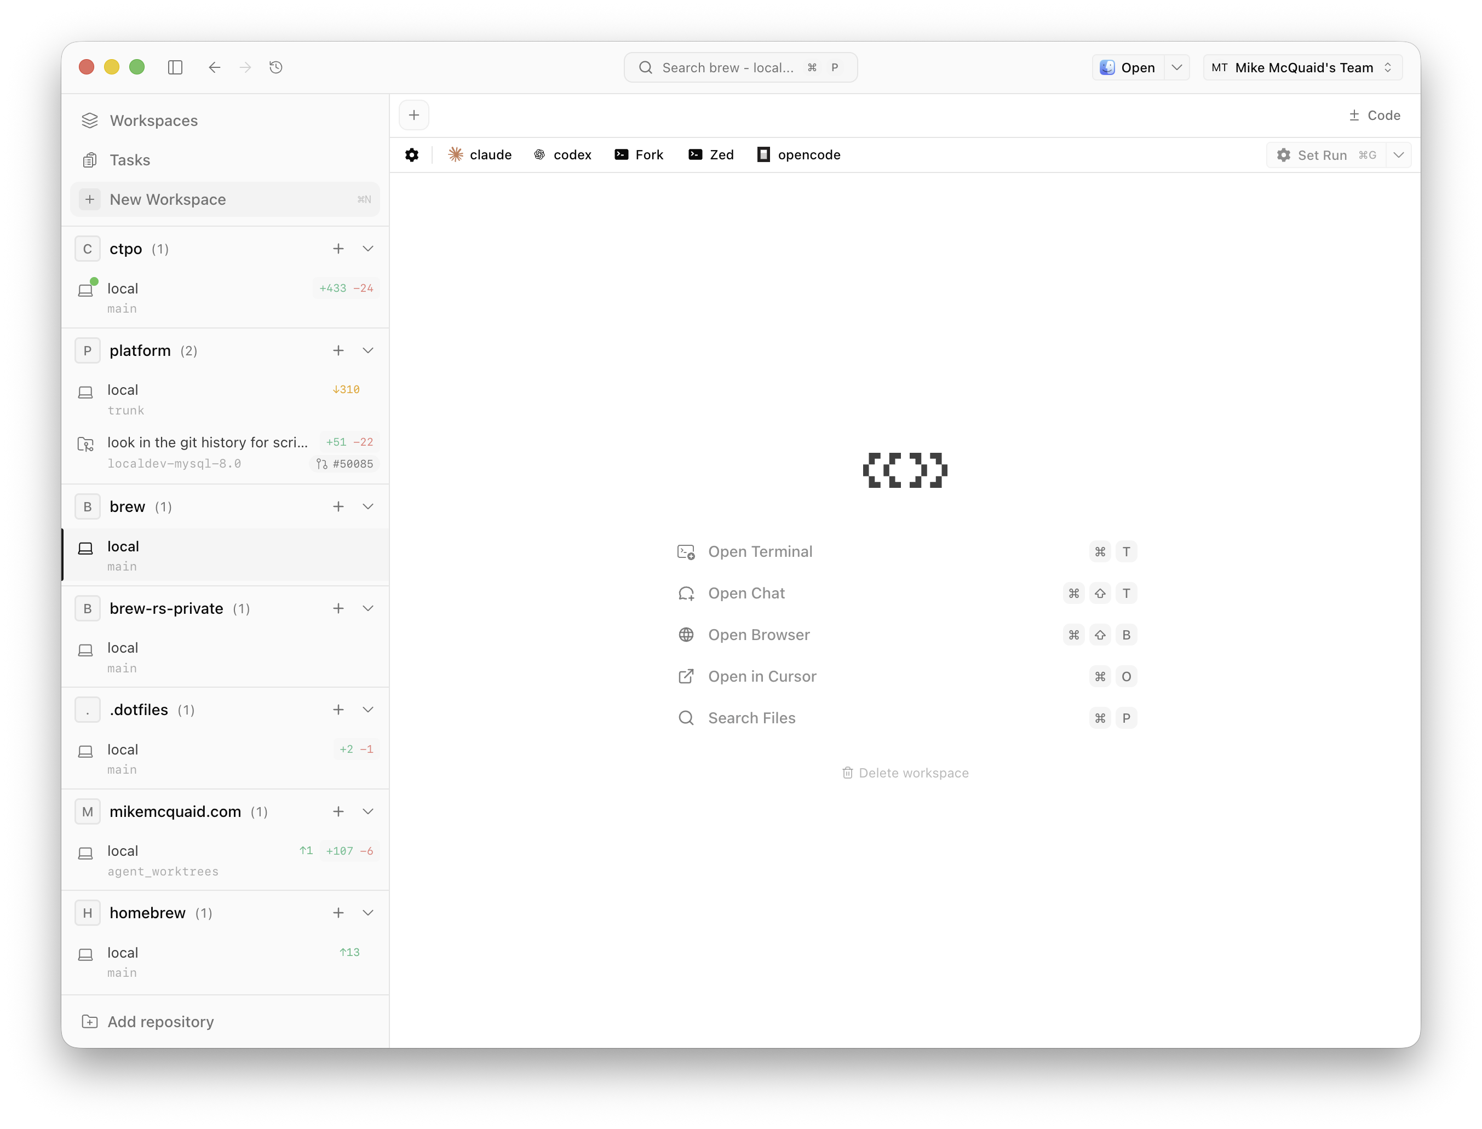
Task: Open the settings gear in the preset bar
Action: pos(412,155)
